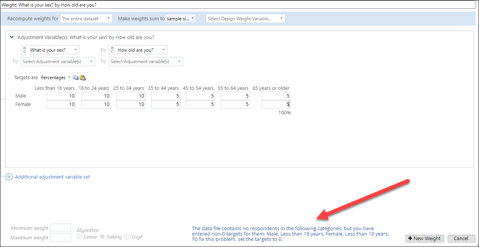Open the Select Design Weight Variable dropdown
The image size is (479, 247).
coord(245,18)
